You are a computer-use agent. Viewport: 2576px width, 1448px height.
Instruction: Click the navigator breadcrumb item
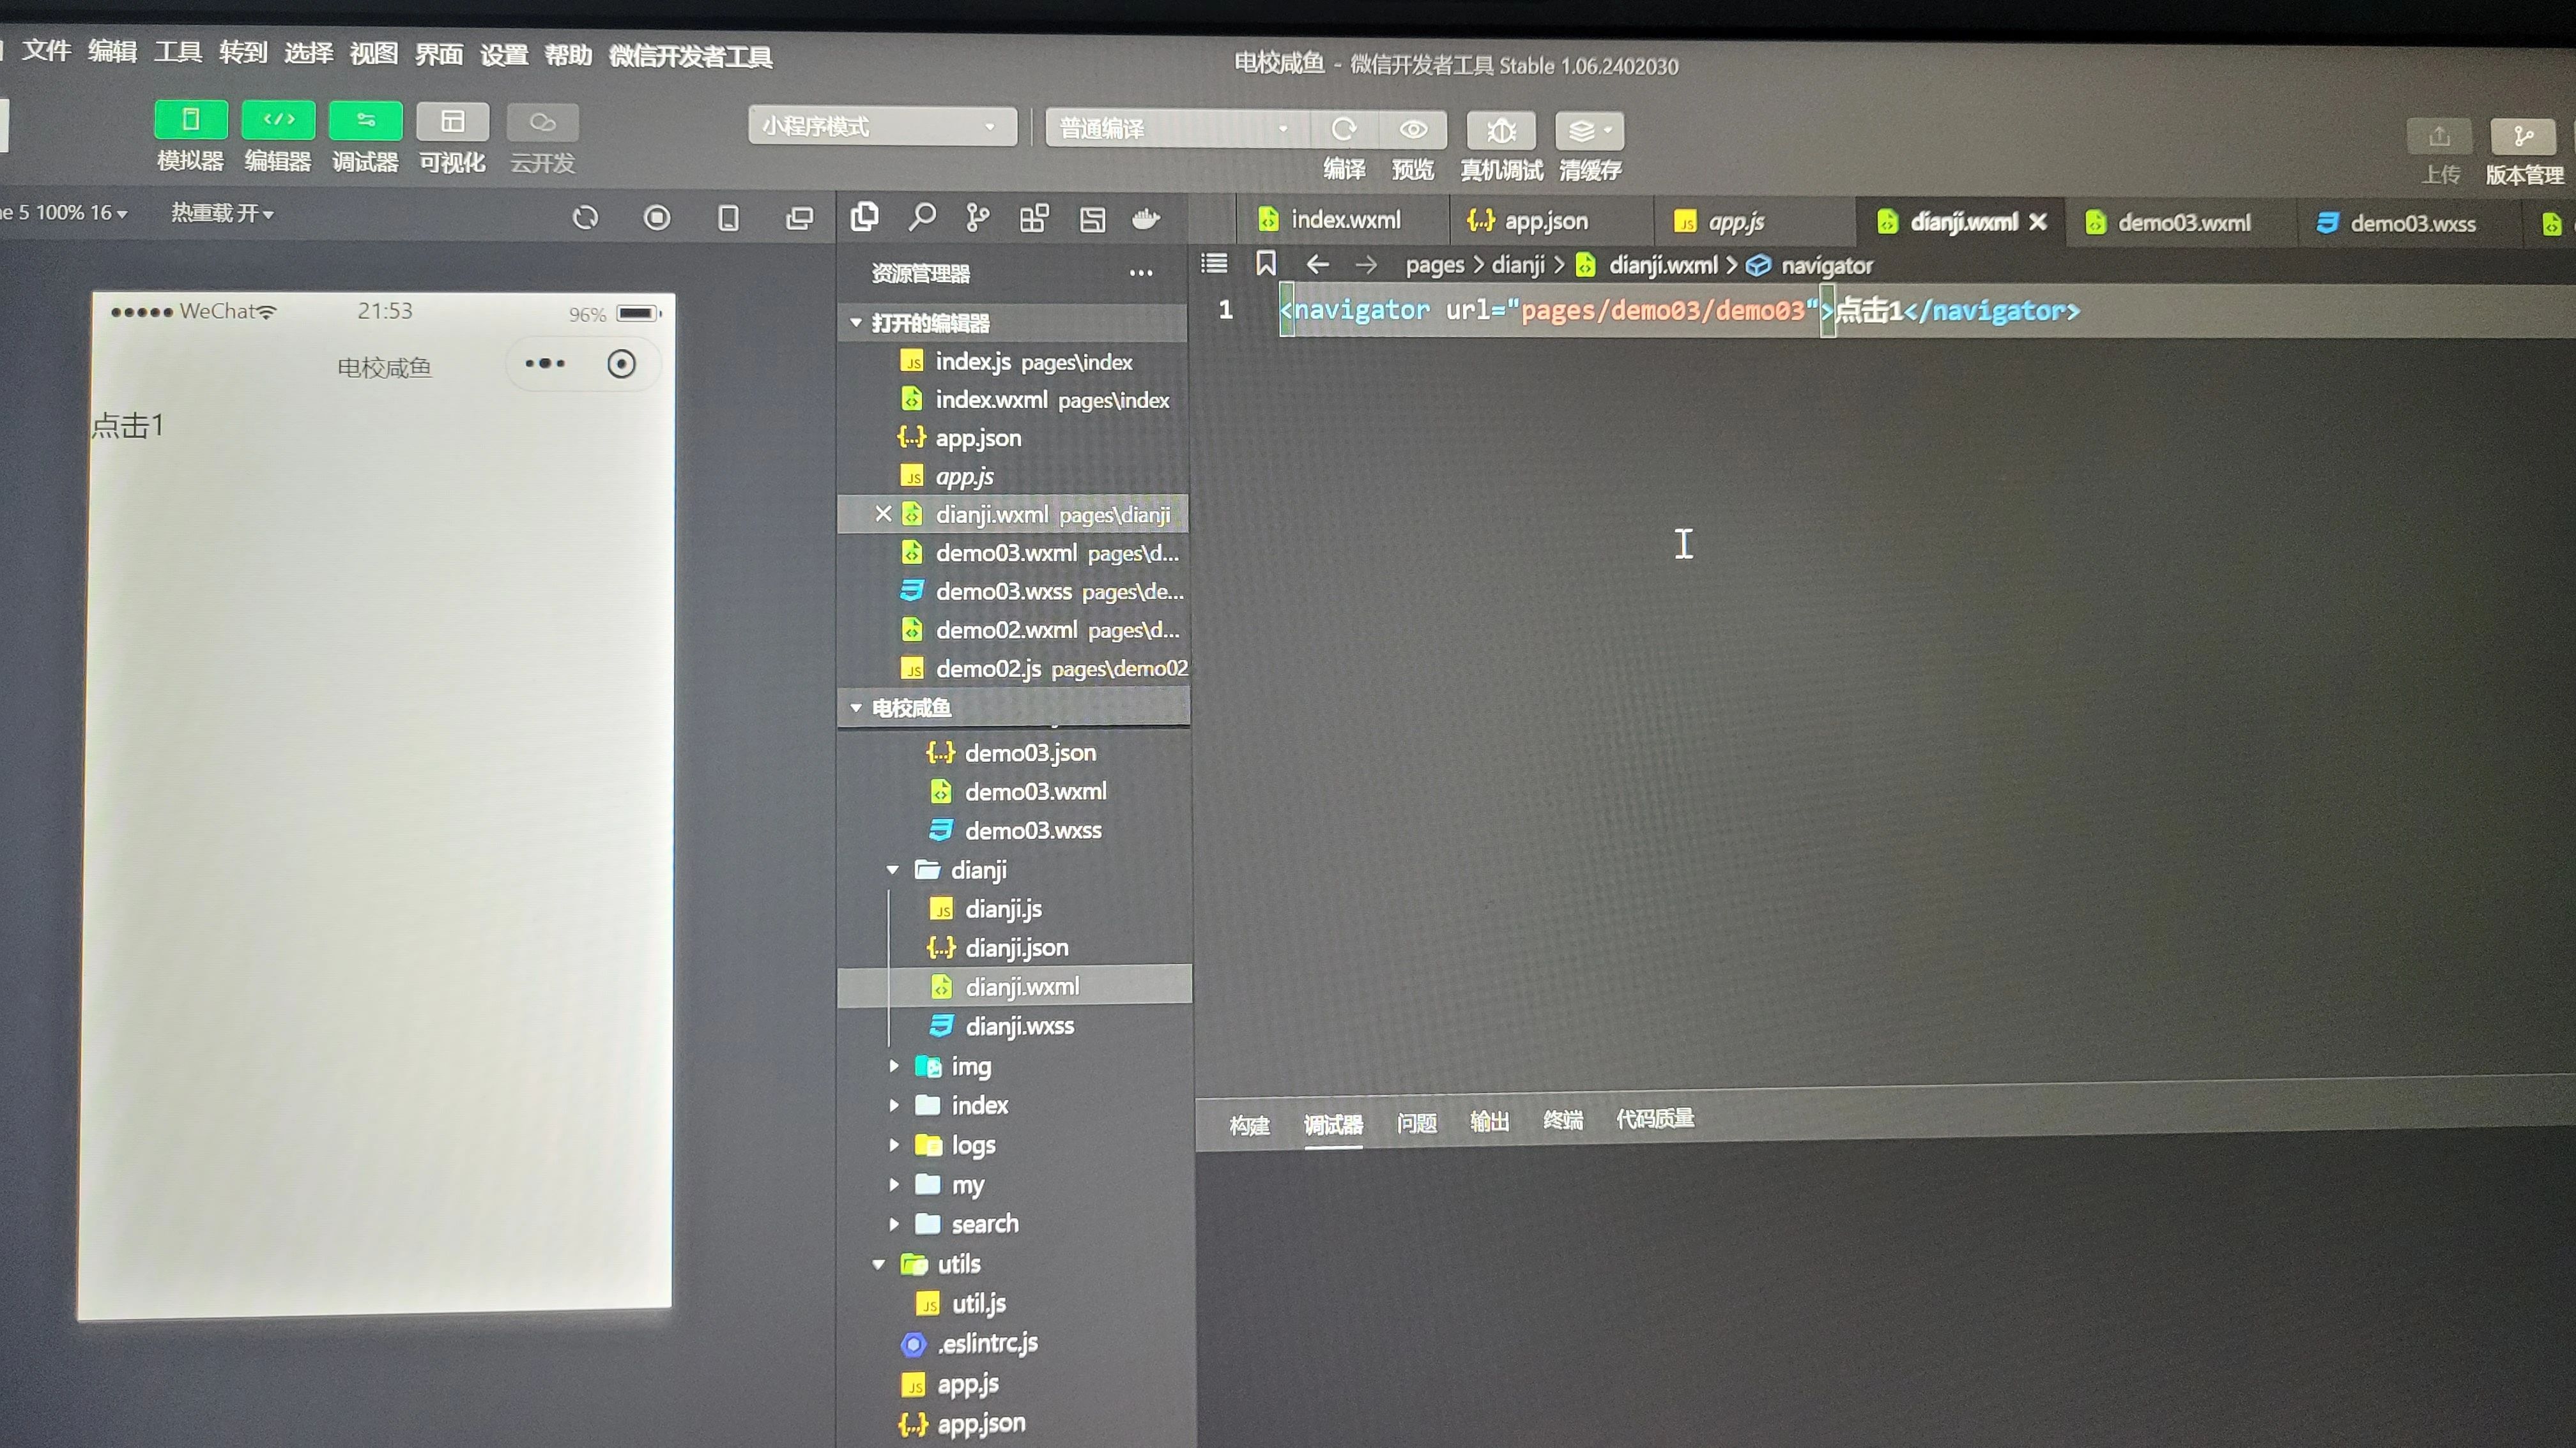[1826, 266]
